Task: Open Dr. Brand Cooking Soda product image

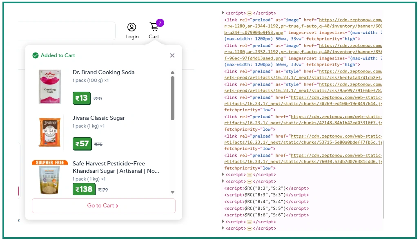Action: click(x=50, y=87)
